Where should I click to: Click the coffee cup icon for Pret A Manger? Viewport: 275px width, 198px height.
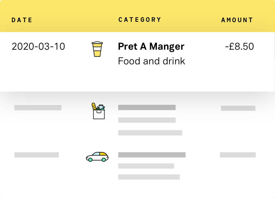coord(97,49)
